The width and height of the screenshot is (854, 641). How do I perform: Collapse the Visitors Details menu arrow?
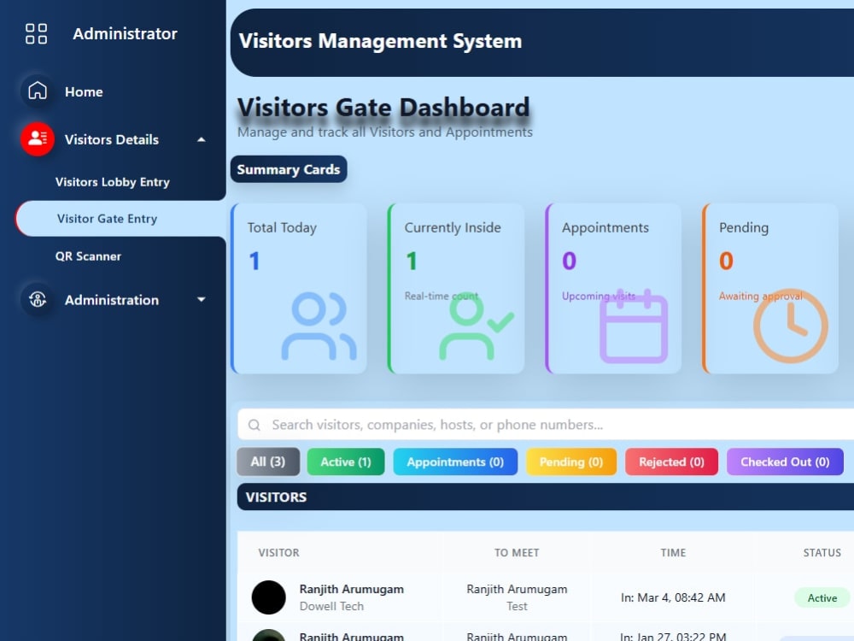pos(202,139)
